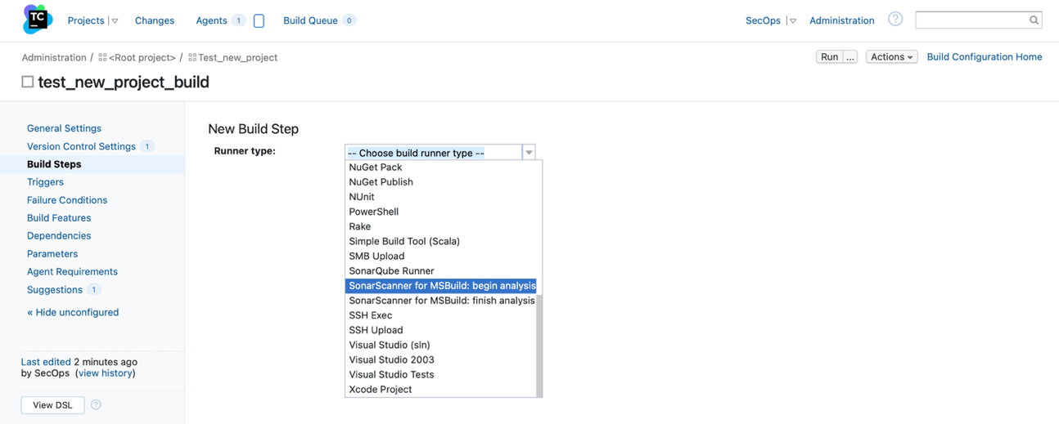Click the TeamCity logo icon

38,20
